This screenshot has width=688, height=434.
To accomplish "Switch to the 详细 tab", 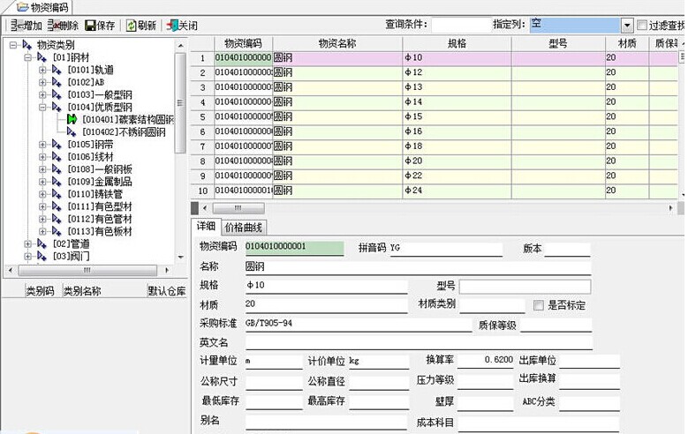I will (x=207, y=226).
